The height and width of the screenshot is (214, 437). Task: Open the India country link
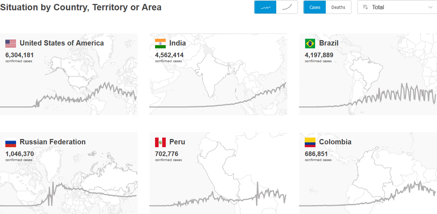click(178, 43)
